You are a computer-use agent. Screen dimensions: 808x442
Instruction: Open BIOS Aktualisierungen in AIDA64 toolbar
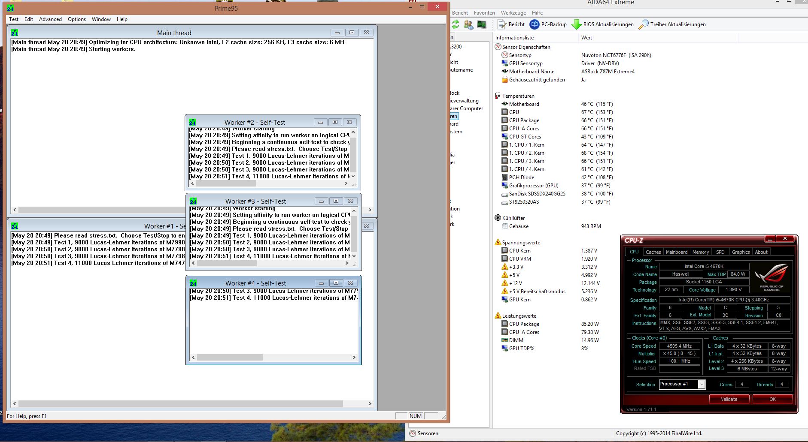tap(603, 24)
